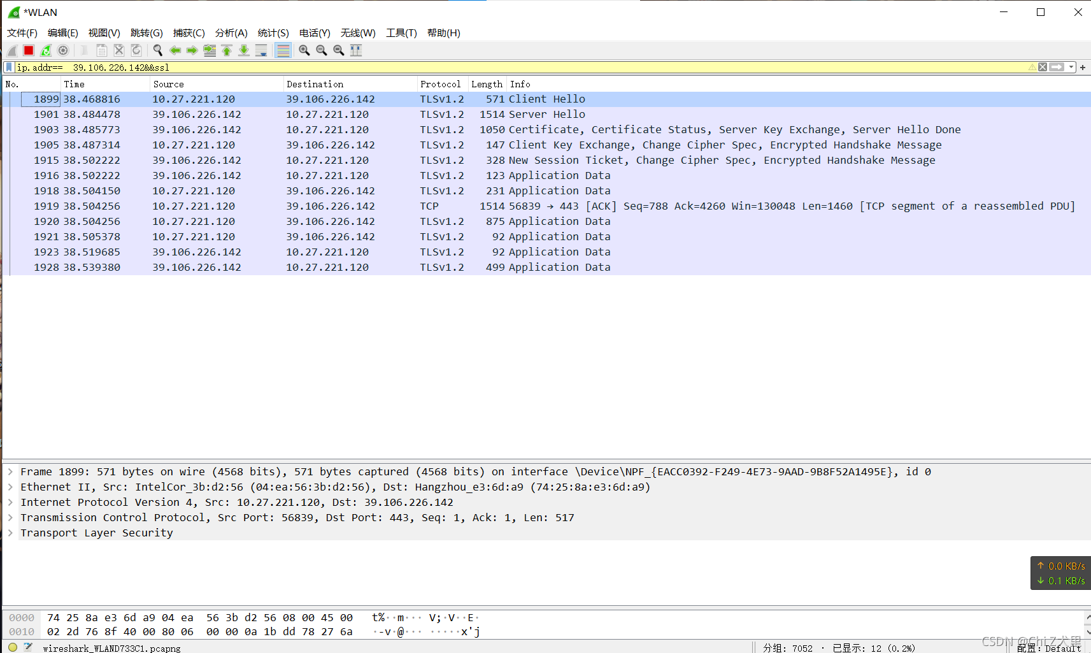Click the go to specified packet icon
This screenshot has height=653, width=1091.
[x=210, y=50]
